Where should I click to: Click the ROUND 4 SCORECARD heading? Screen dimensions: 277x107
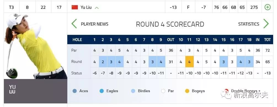point(170,24)
